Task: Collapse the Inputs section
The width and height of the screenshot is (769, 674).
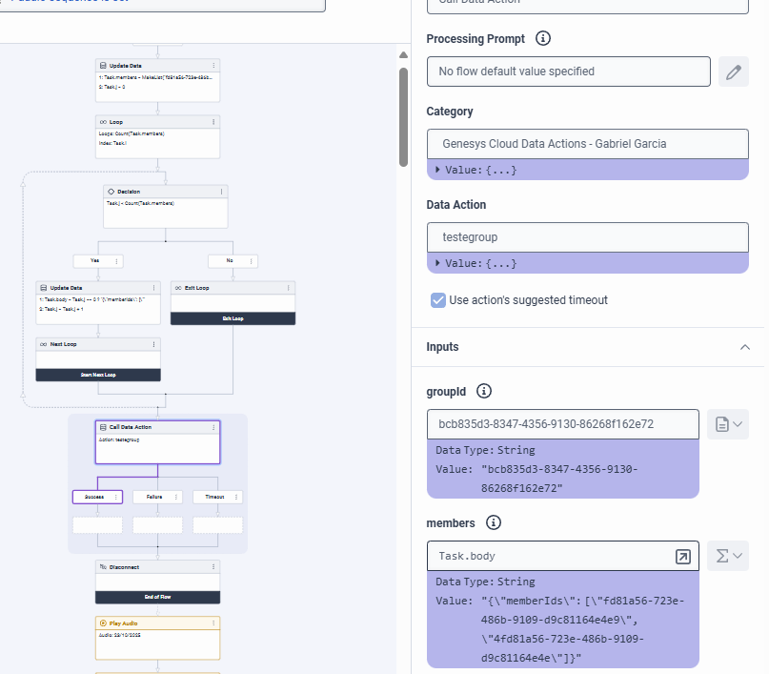Action: [745, 347]
